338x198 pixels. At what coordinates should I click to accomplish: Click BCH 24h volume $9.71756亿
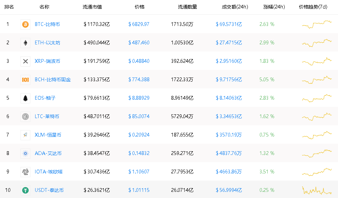point(229,80)
